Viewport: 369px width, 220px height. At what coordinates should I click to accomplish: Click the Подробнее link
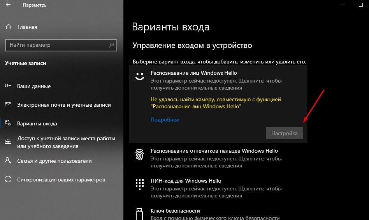(x=165, y=120)
